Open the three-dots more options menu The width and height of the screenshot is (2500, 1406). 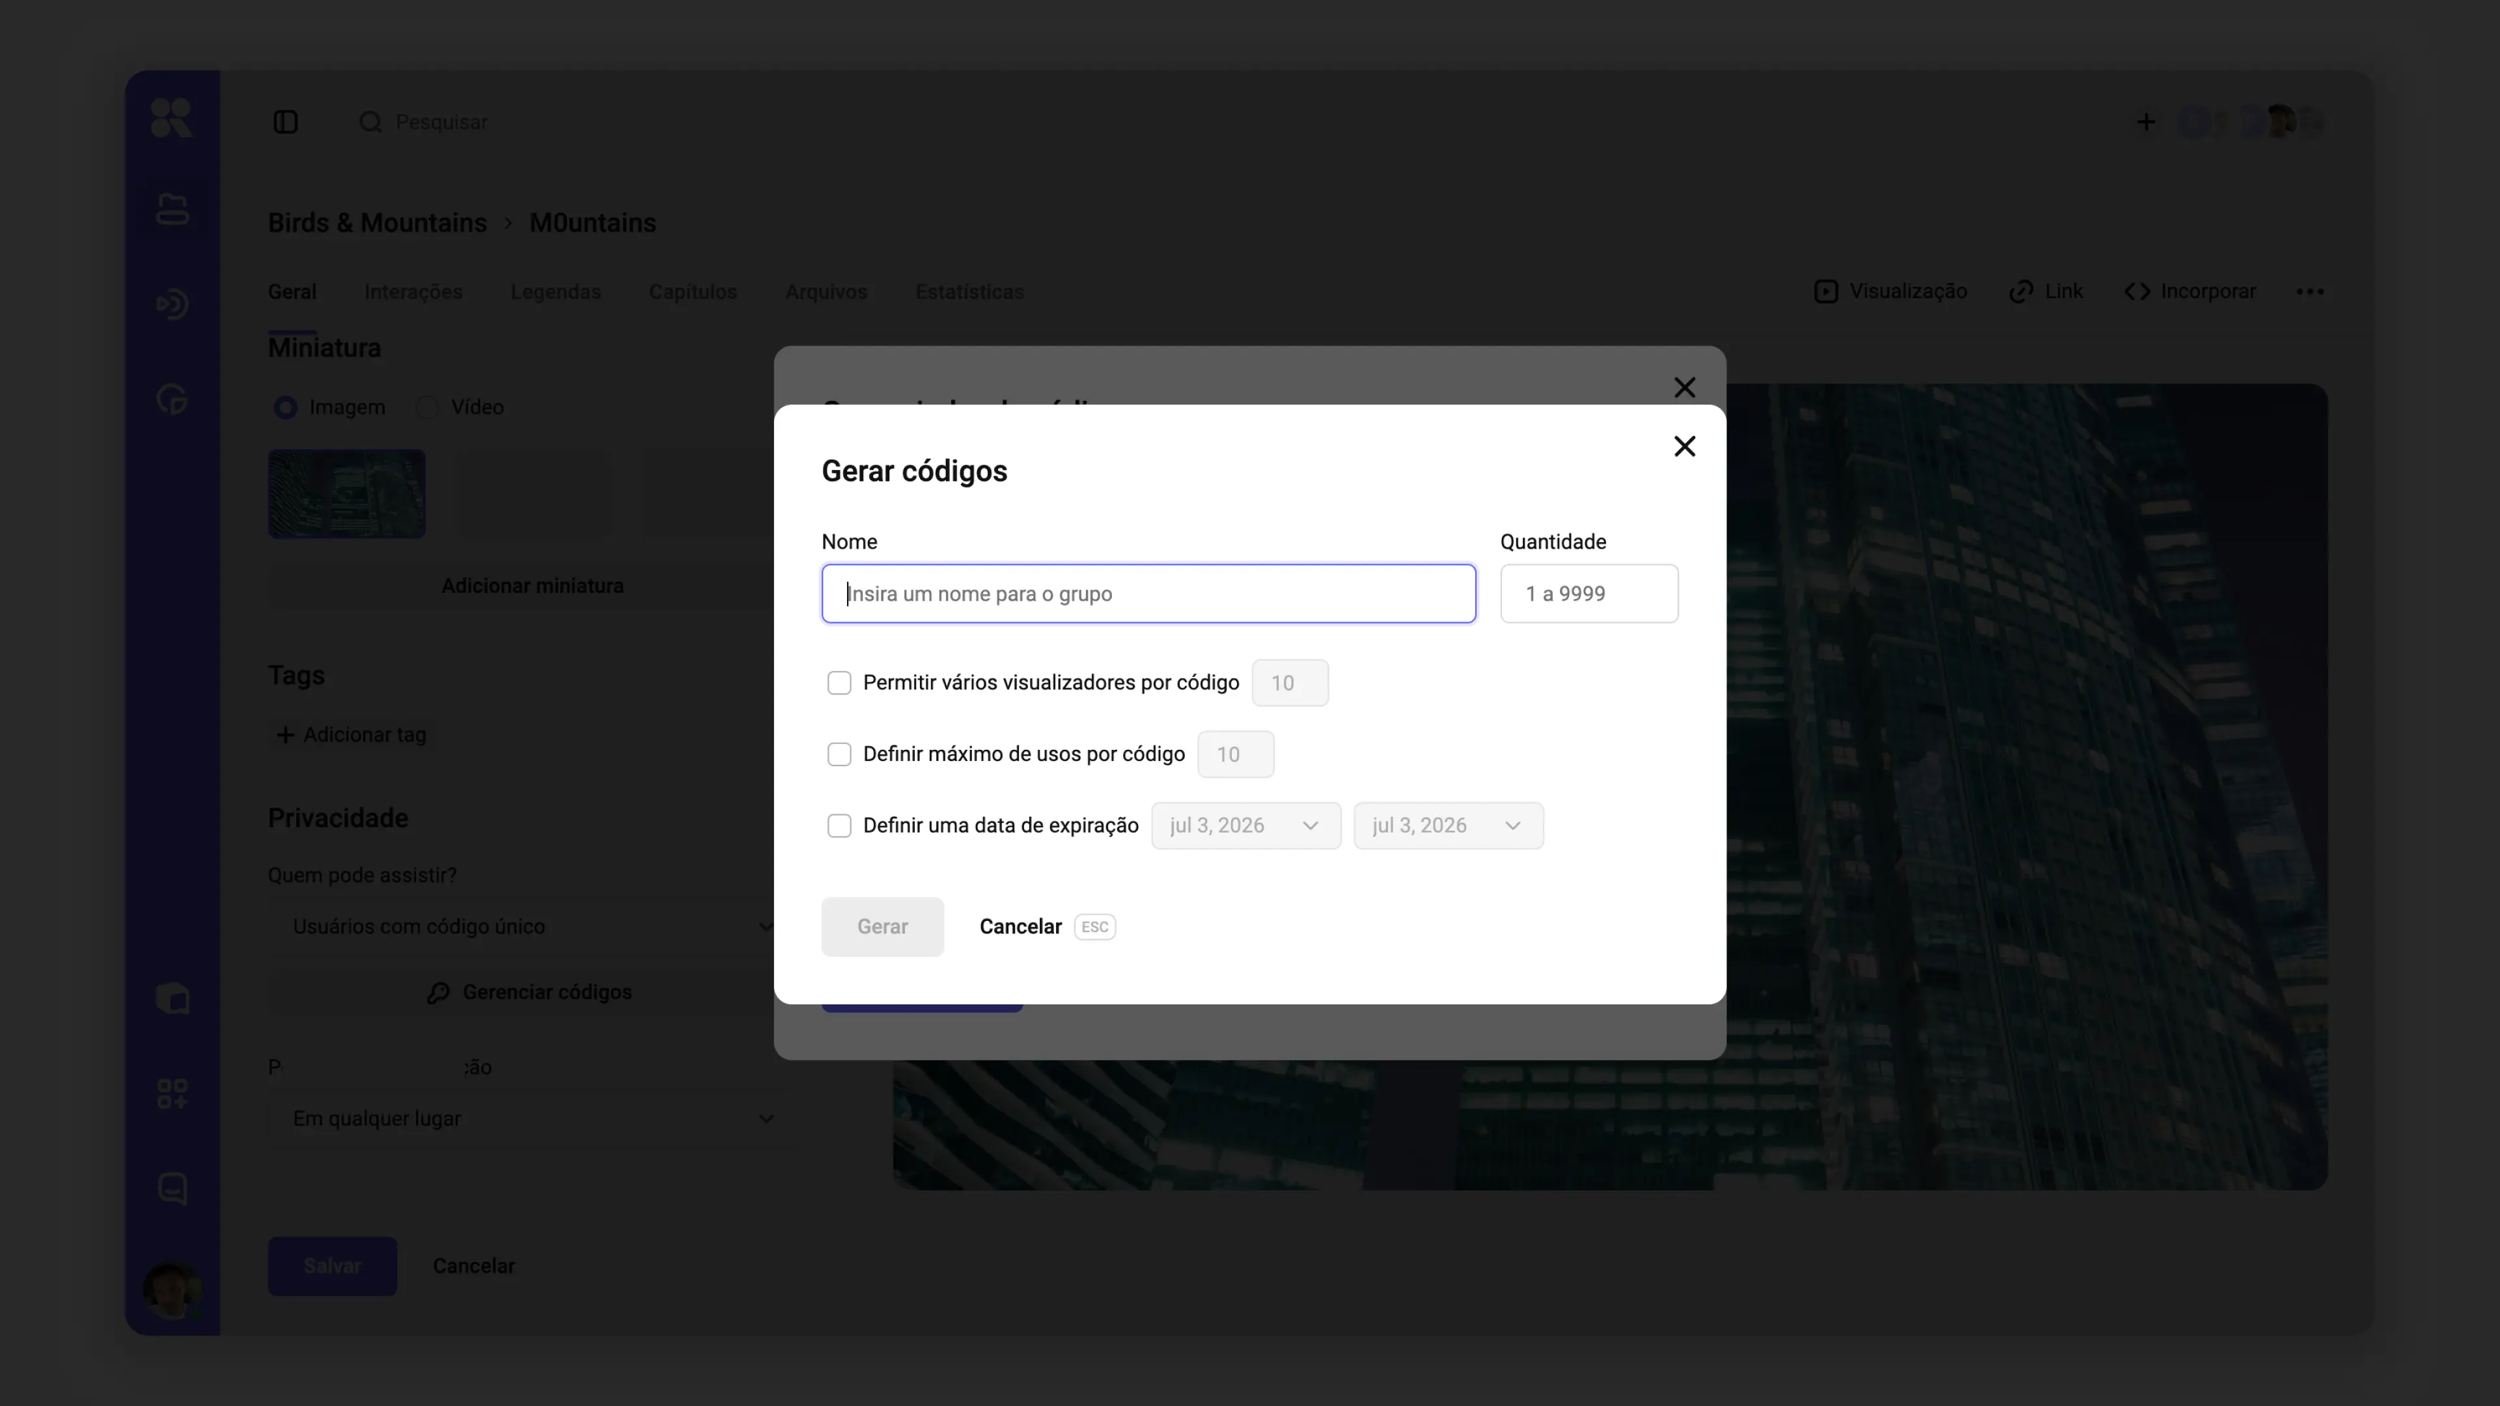point(2310,292)
